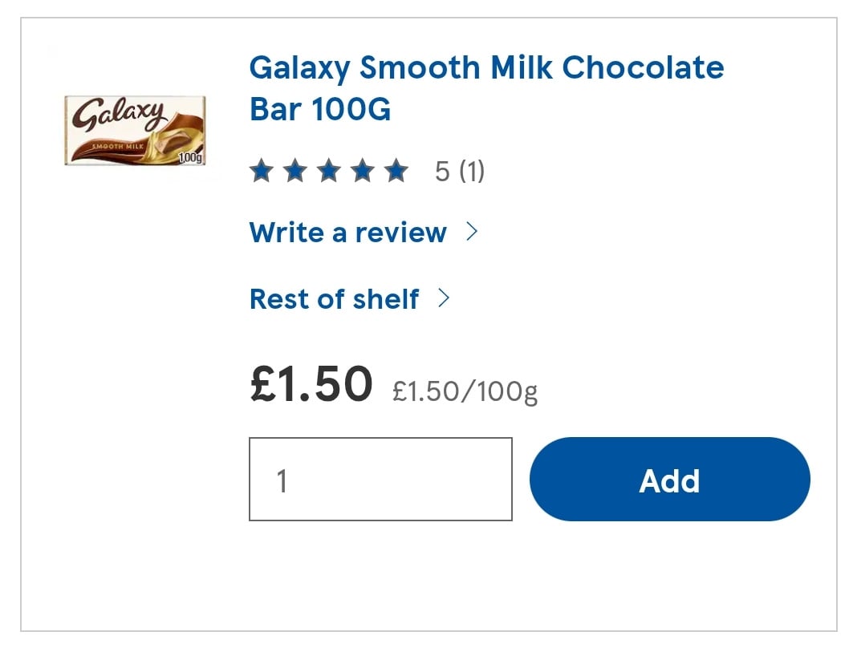Click the fifth rating star
This screenshot has height=648, width=845.
[x=396, y=171]
